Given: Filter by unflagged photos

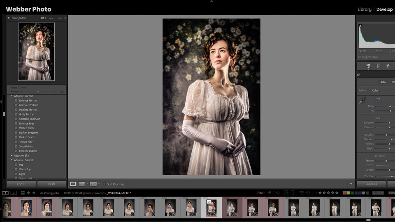Looking at the screenshot, I should pyautogui.click(x=274, y=193).
